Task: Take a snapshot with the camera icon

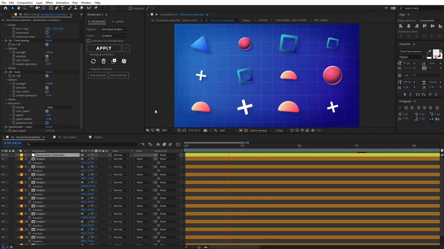Action: click(205, 130)
